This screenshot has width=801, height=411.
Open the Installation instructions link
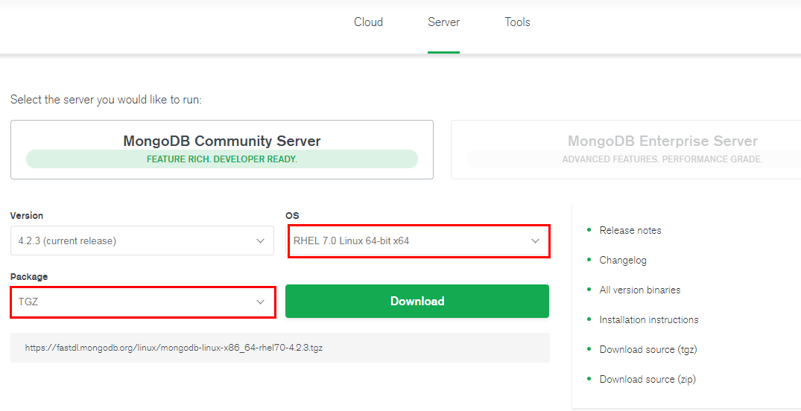649,319
